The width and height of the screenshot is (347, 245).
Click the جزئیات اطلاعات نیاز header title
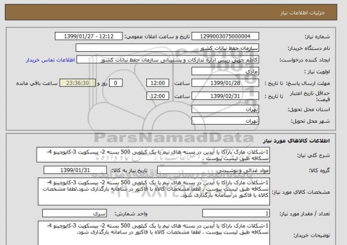pos(302,13)
